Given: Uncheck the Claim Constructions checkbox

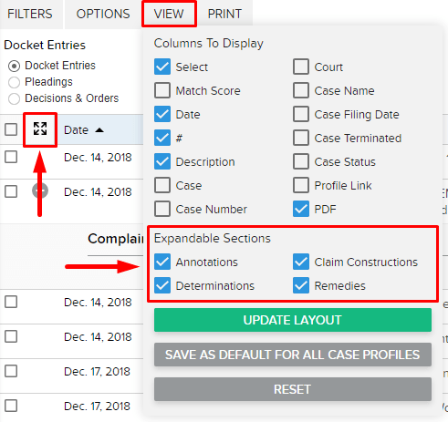Looking at the screenshot, I should coord(301,262).
